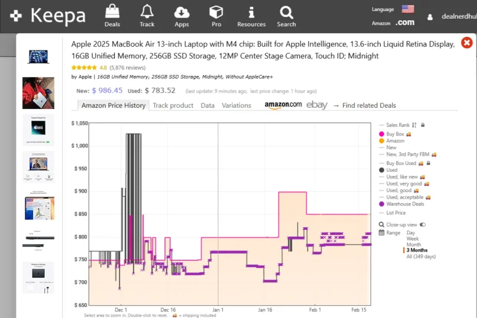Click the Pro cube icon

tap(216, 11)
